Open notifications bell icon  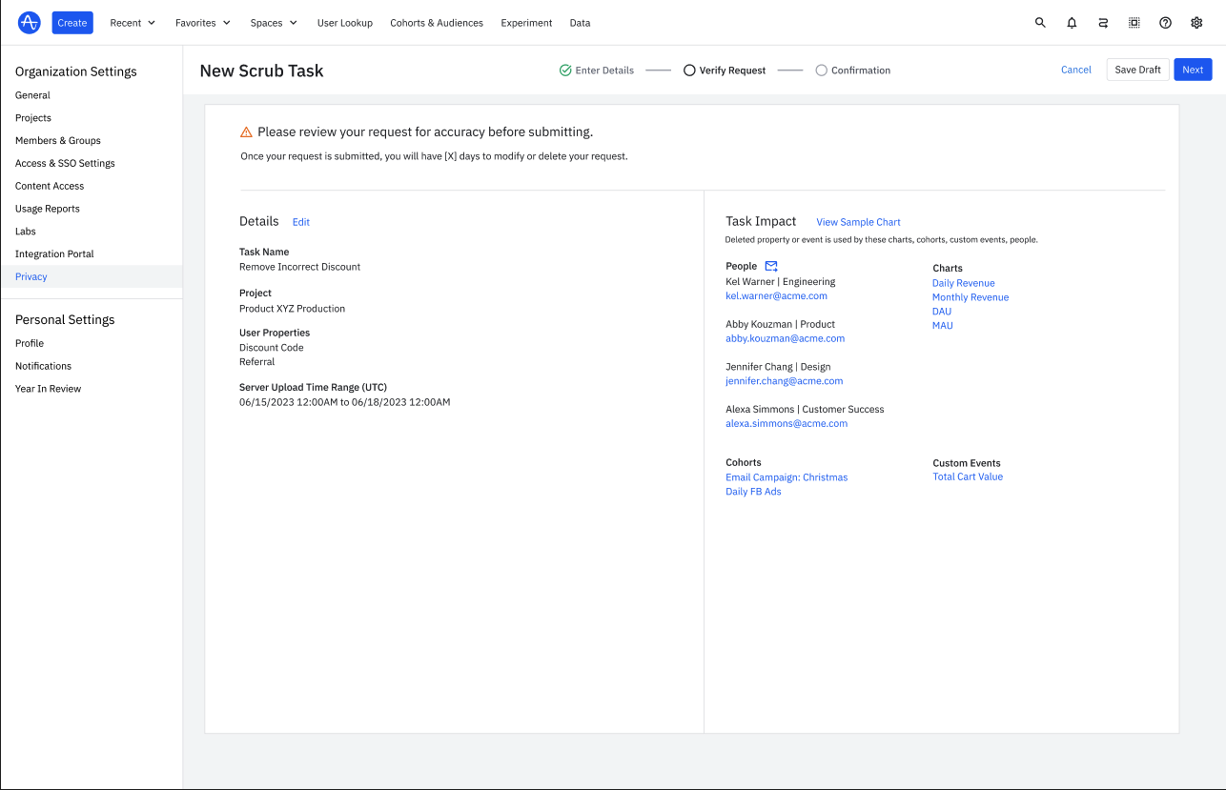coord(1072,23)
